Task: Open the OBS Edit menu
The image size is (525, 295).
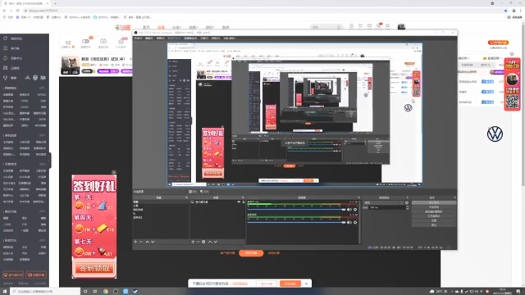Action: click(149, 39)
